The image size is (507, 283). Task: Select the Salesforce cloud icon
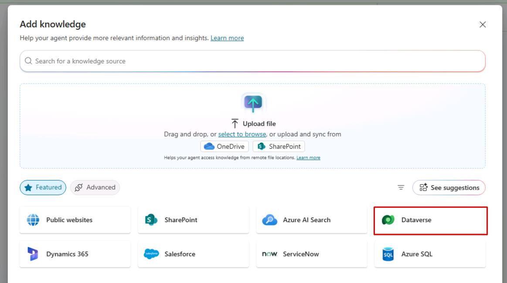click(x=151, y=254)
